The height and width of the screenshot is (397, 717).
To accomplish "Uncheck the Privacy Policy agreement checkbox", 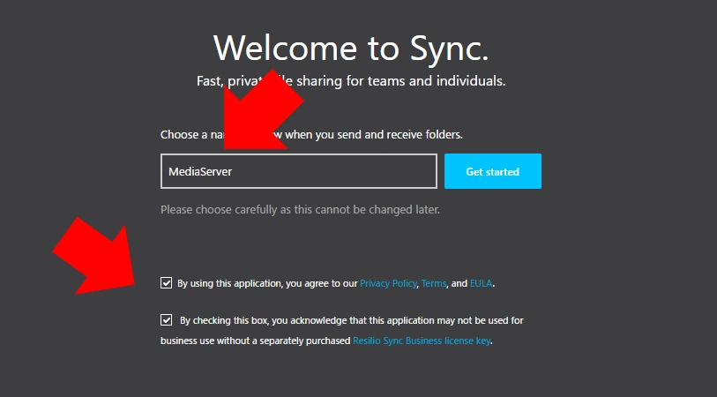I will tap(166, 282).
